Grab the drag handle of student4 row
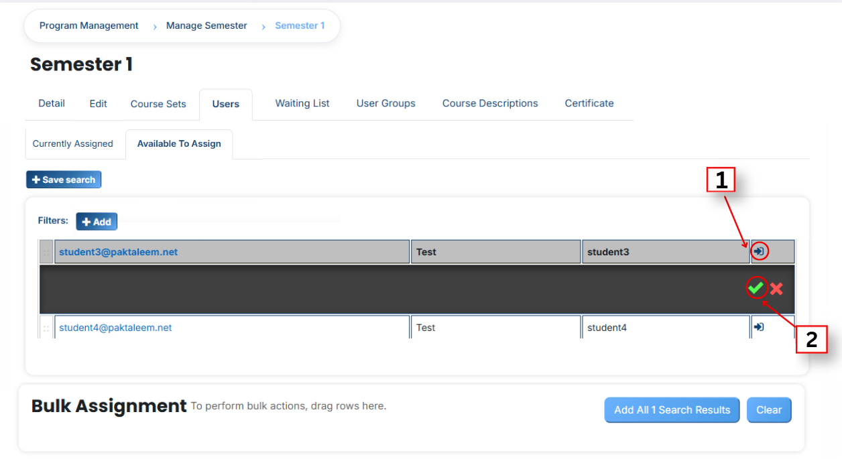 46,328
